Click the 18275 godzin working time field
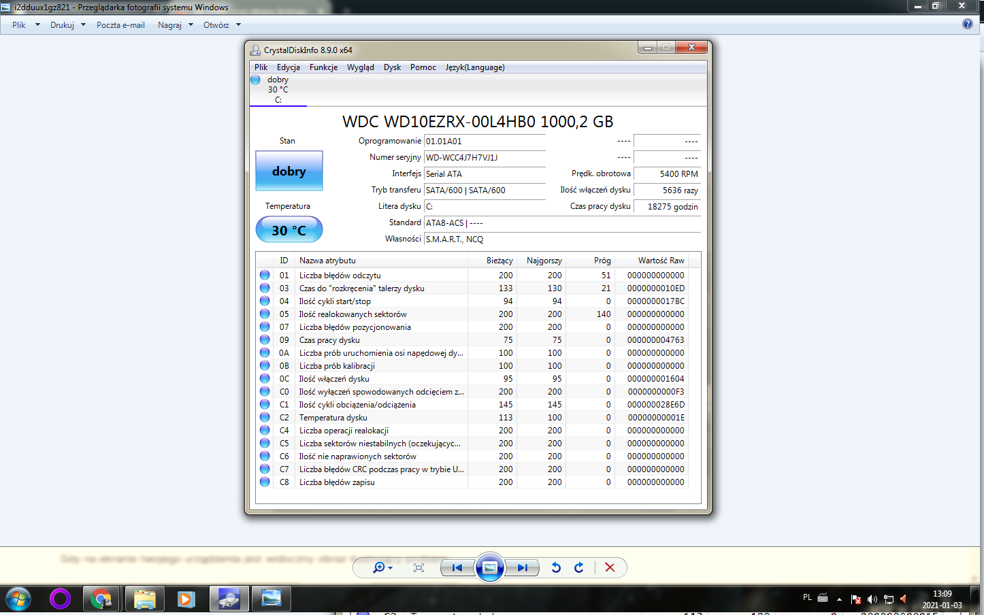The image size is (984, 615). (667, 207)
